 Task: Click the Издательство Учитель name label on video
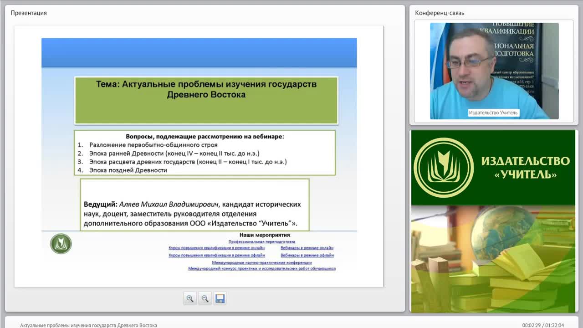point(493,113)
